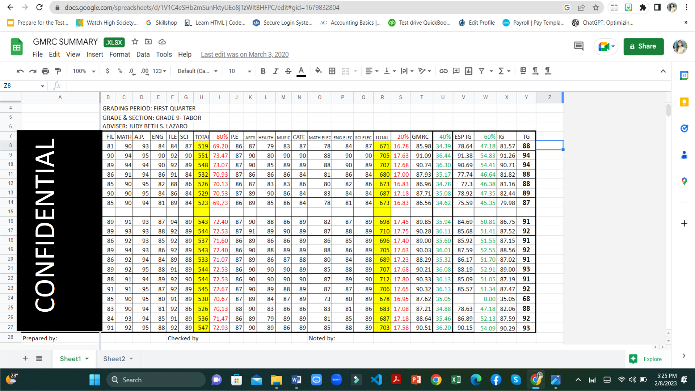Switch to the Sheet2 tab

[114, 359]
